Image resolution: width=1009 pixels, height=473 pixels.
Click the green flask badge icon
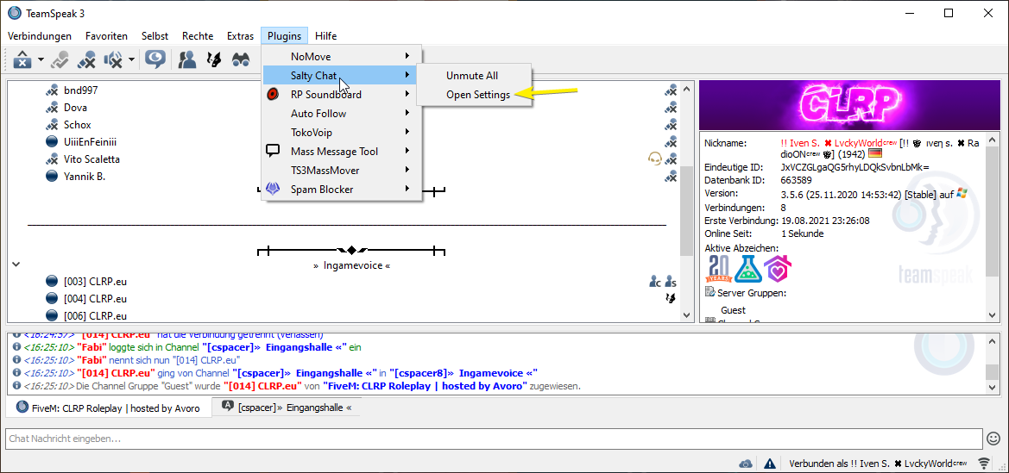[x=747, y=270]
